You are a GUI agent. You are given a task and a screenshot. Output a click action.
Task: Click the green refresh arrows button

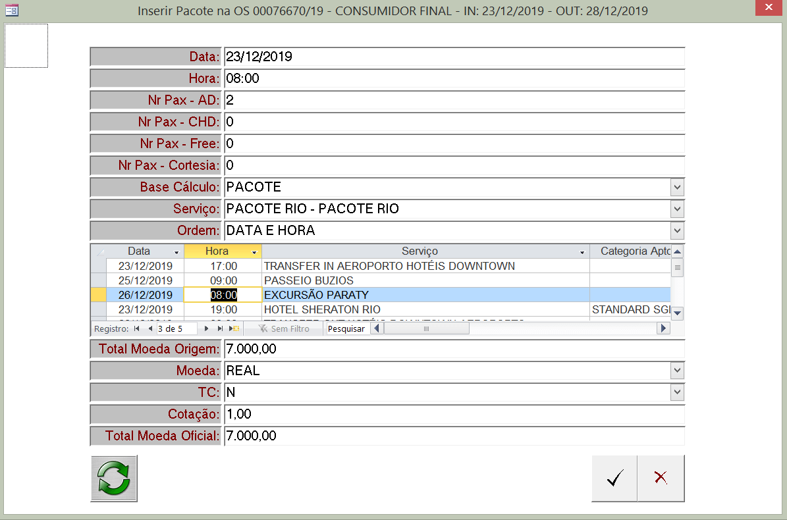click(x=114, y=479)
